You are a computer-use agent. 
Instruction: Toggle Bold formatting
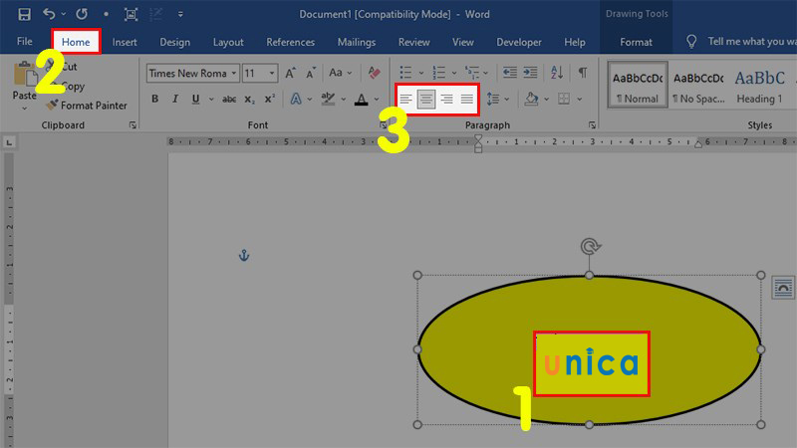click(x=155, y=99)
